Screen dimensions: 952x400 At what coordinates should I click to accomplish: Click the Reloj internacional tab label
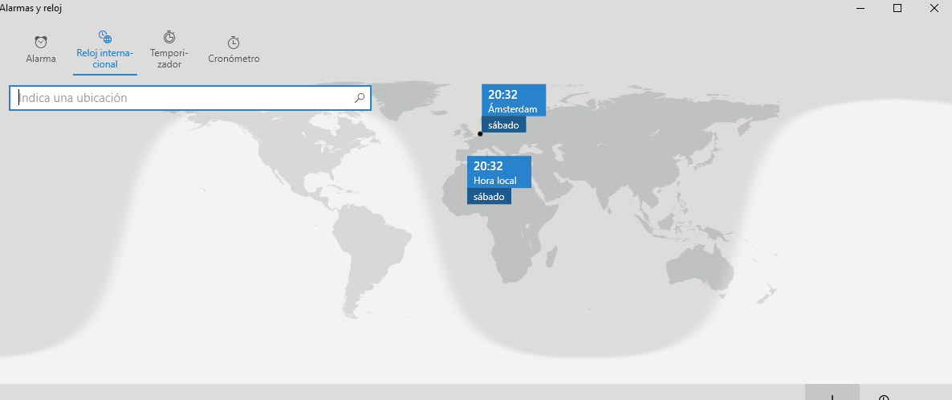pyautogui.click(x=105, y=59)
